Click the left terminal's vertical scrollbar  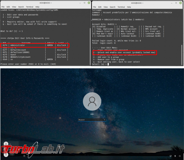pyautogui.click(x=90, y=46)
